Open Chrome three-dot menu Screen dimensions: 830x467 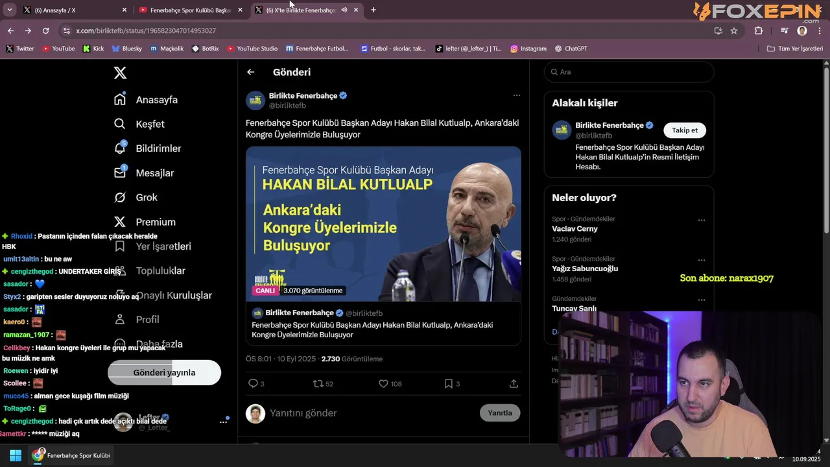click(820, 30)
